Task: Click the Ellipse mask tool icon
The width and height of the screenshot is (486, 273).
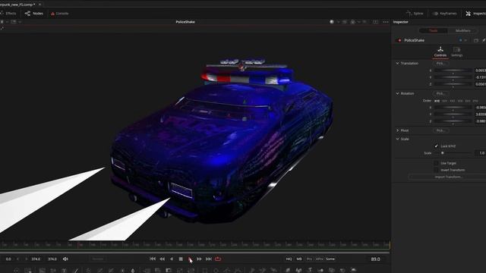Action: click(216, 270)
